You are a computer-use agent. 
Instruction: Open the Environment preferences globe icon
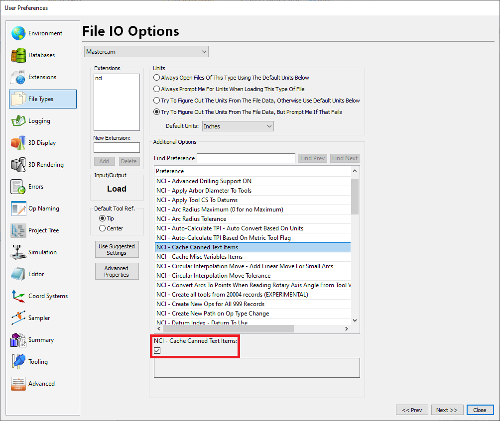18,33
